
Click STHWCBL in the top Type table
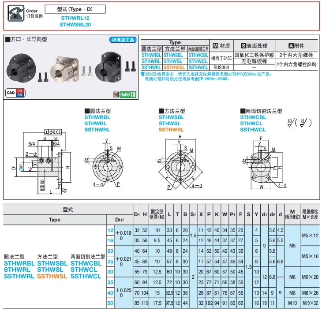[x=198, y=55]
